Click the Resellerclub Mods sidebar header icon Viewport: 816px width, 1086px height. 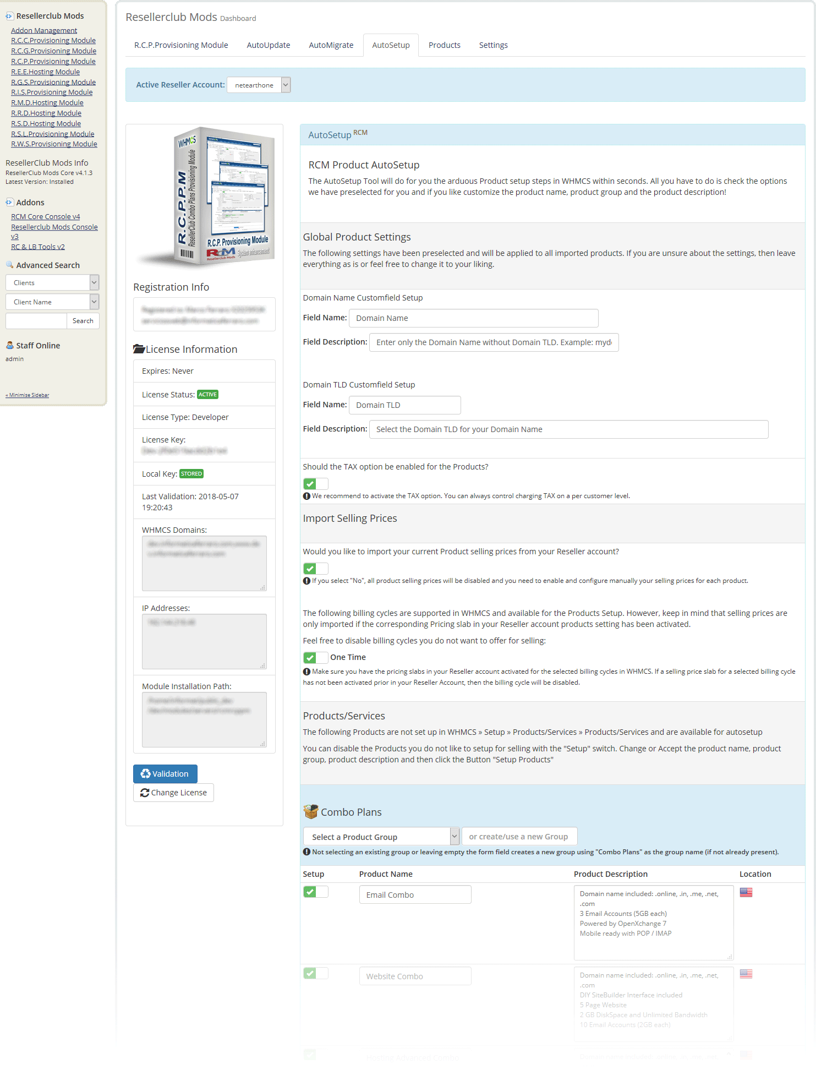(x=9, y=16)
